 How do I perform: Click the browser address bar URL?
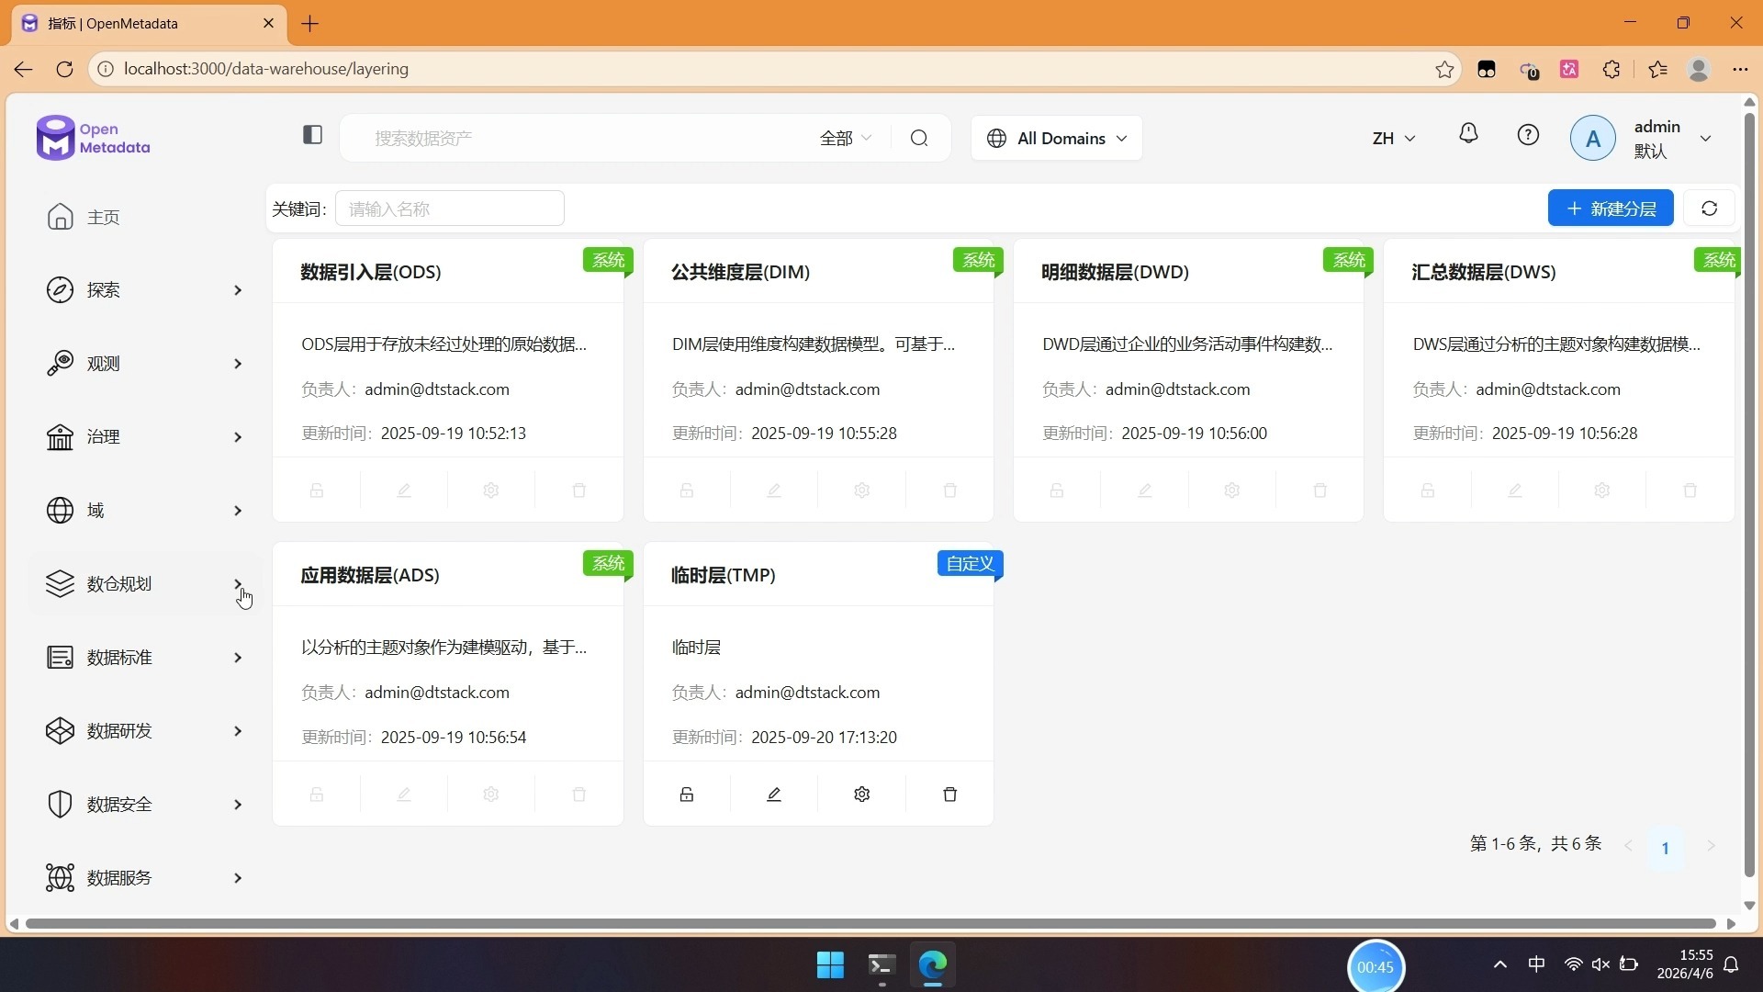coord(266,69)
